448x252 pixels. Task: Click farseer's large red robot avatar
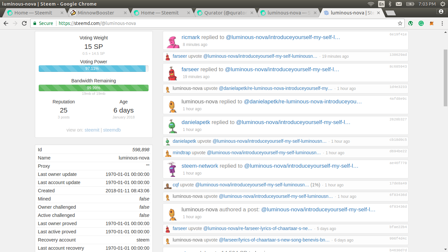click(x=173, y=73)
